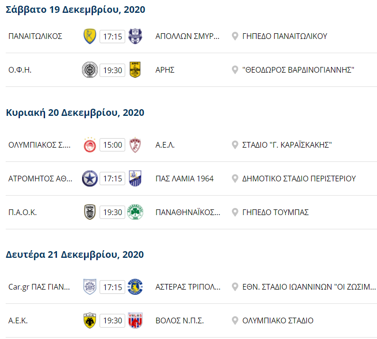The height and width of the screenshot is (339, 377).
Task: Click the Apollon Smyrnis team crest
Action: 135,36
